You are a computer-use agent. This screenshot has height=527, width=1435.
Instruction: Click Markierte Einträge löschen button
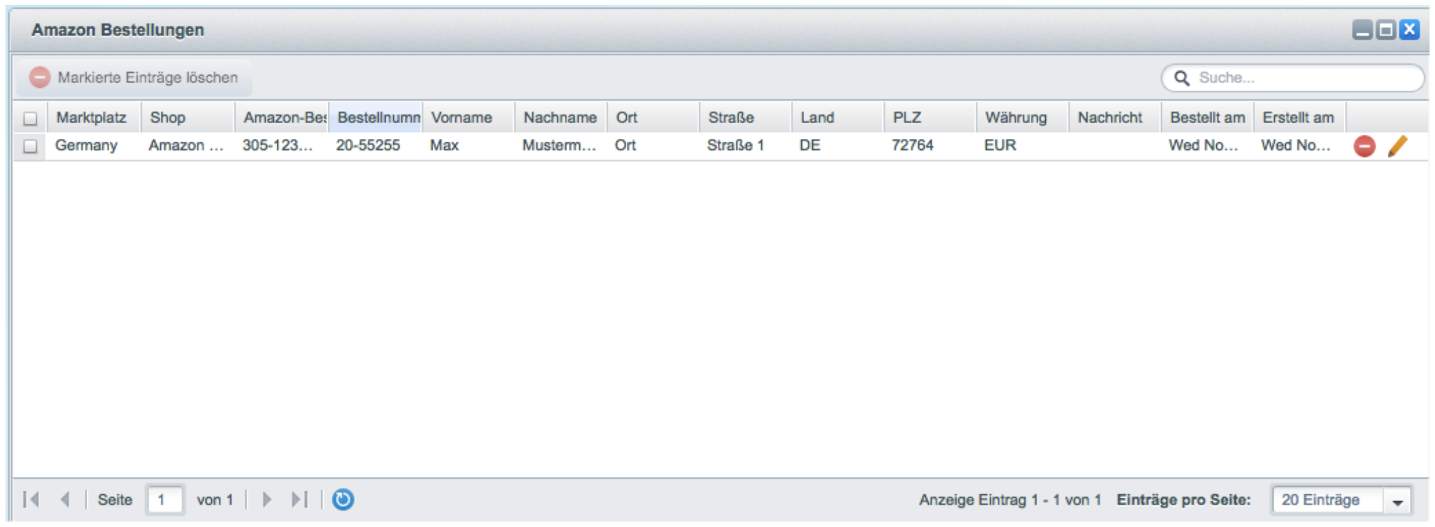coord(135,78)
